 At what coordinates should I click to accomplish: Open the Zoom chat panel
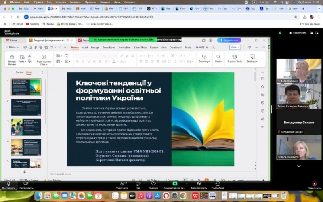click(138, 183)
